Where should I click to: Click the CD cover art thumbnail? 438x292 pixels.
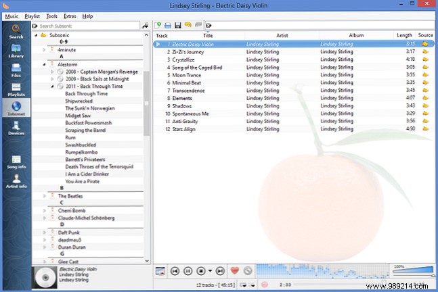click(x=45, y=278)
